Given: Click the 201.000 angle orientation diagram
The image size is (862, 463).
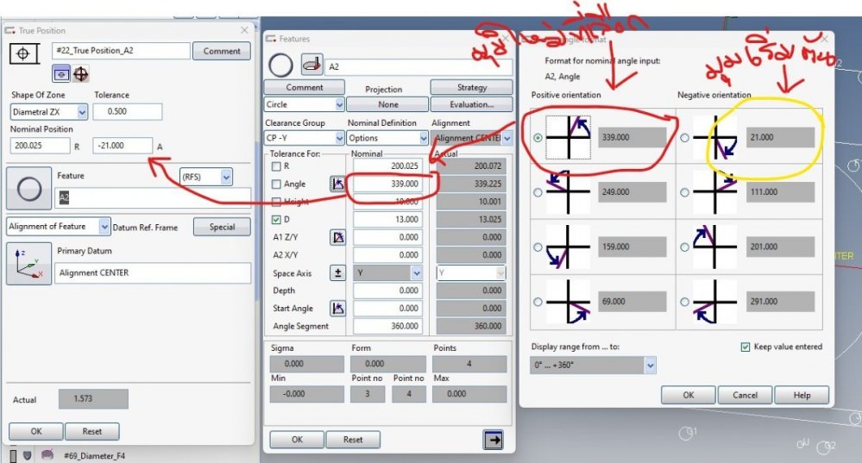Looking at the screenshot, I should (715, 247).
